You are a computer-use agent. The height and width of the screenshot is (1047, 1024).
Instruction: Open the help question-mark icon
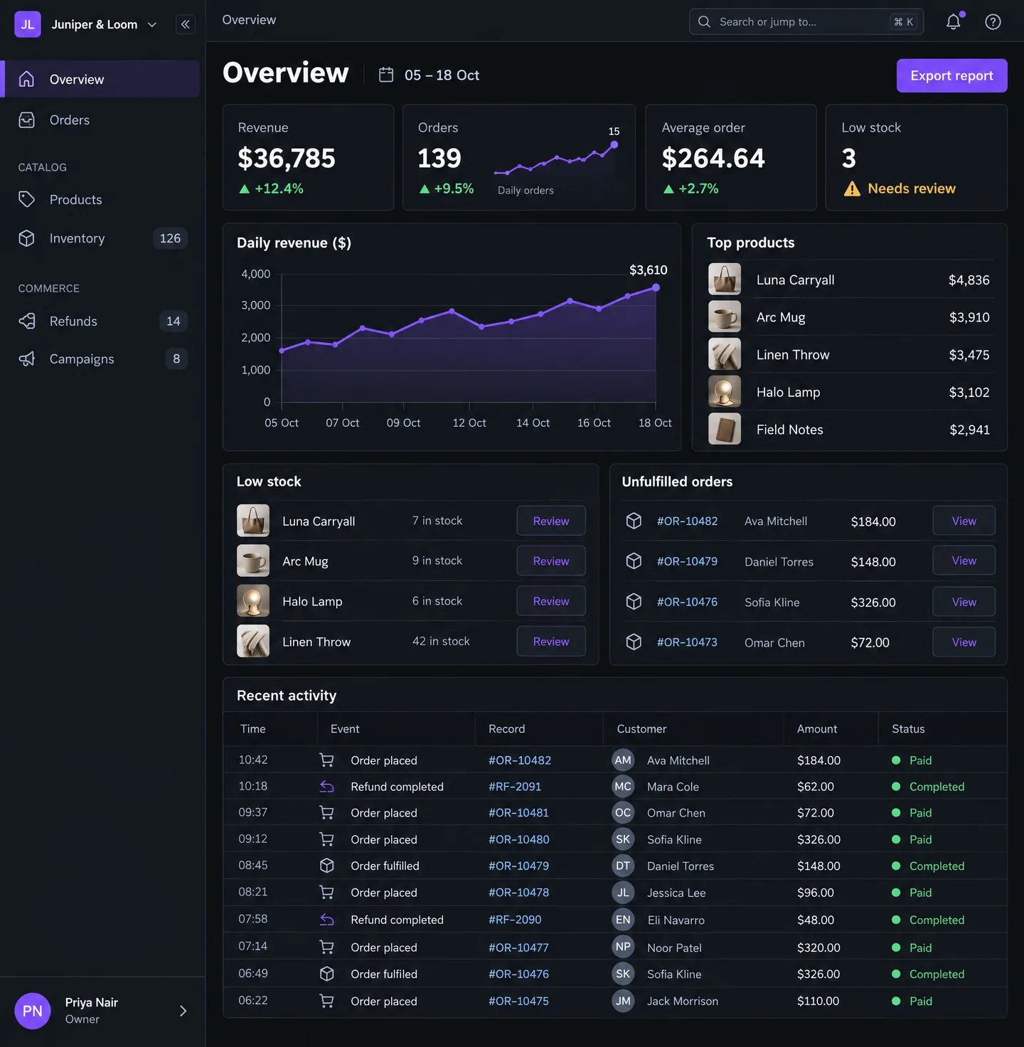(x=993, y=22)
